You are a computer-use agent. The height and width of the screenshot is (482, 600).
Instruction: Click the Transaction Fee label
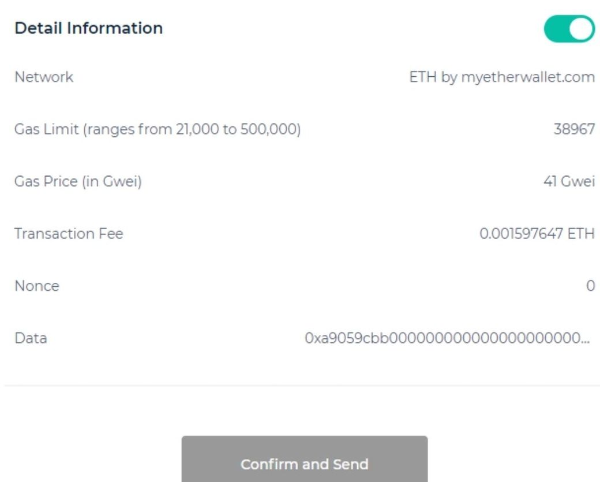coord(69,234)
